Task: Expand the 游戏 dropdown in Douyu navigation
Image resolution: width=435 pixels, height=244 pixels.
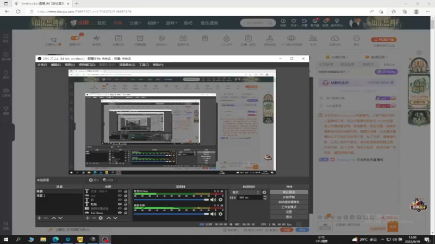Action: click(x=171, y=23)
